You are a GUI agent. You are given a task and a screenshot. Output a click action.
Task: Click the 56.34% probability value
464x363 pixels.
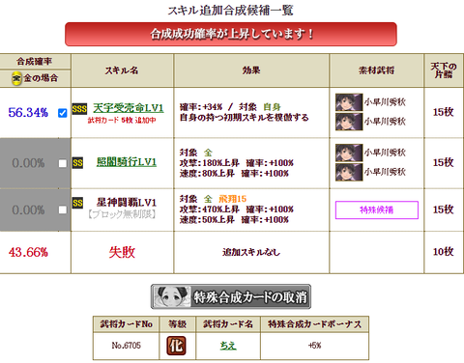click(28, 113)
